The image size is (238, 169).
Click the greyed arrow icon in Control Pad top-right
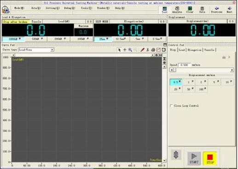(x=229, y=57)
